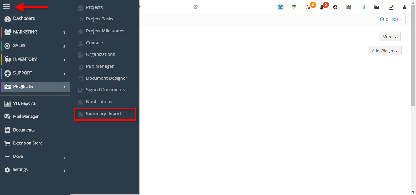The height and width of the screenshot is (195, 416).
Task: Click the Mail Manager envelope icon
Action: click(x=8, y=117)
